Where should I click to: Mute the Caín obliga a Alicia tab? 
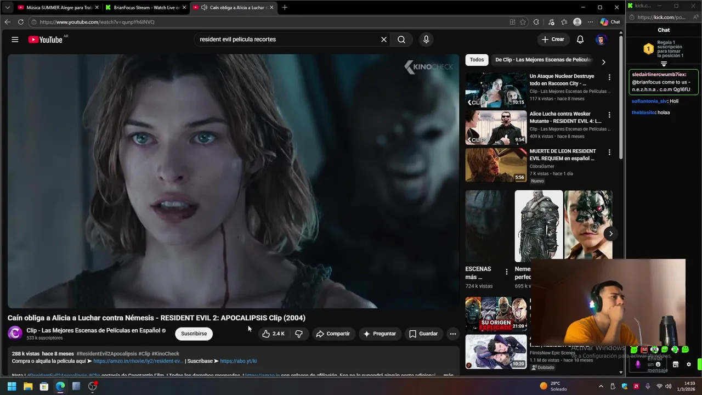click(x=204, y=8)
